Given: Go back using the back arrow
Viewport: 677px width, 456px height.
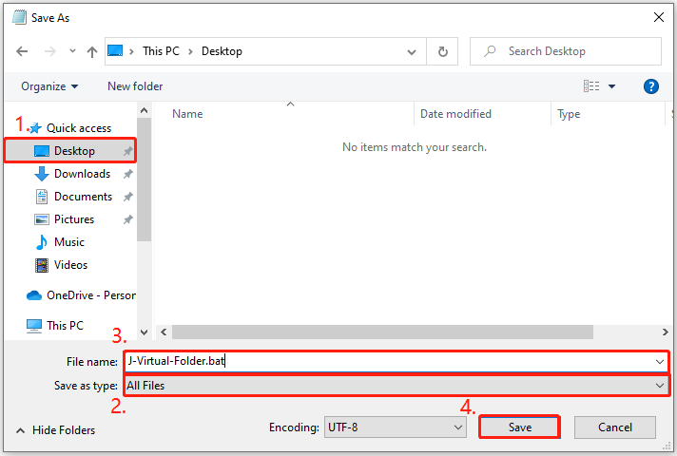Looking at the screenshot, I should pos(22,51).
